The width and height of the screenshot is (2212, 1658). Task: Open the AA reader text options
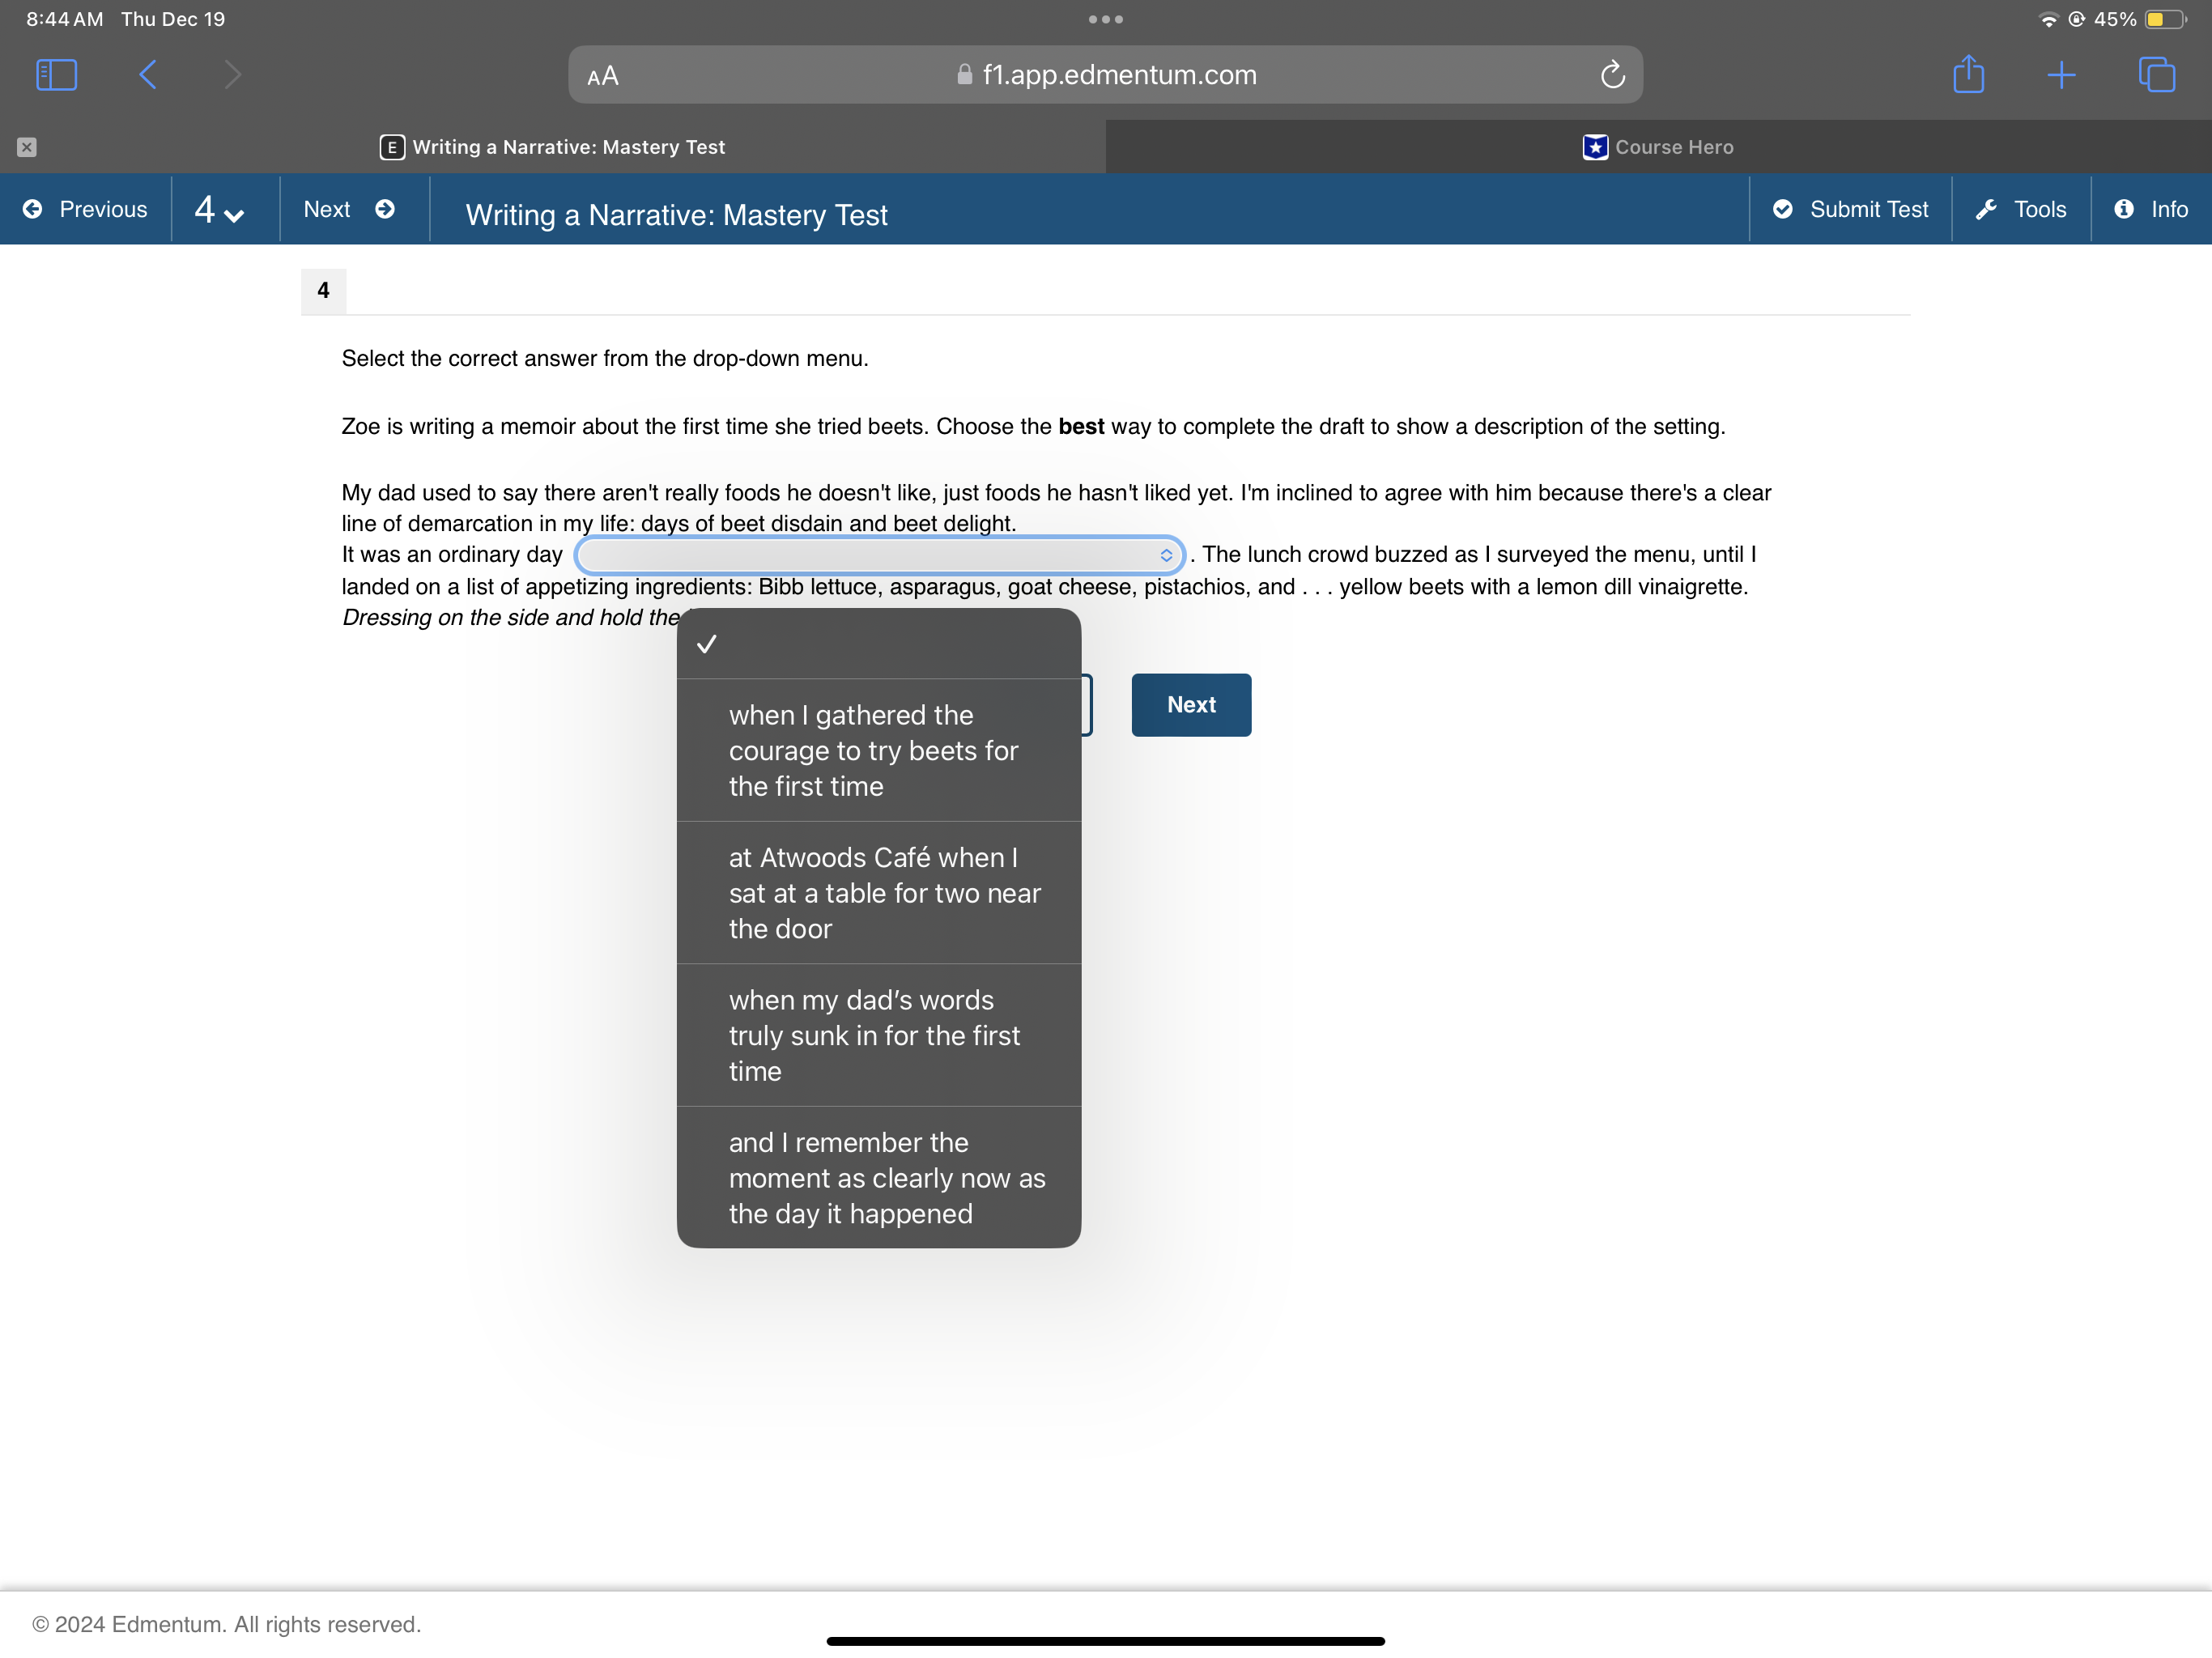[x=603, y=76]
